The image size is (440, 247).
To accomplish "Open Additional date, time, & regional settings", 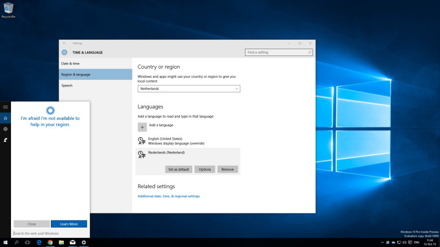I will (x=168, y=196).
